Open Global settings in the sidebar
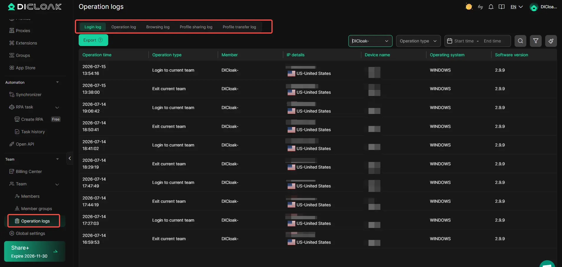The height and width of the screenshot is (267, 562). click(30, 233)
